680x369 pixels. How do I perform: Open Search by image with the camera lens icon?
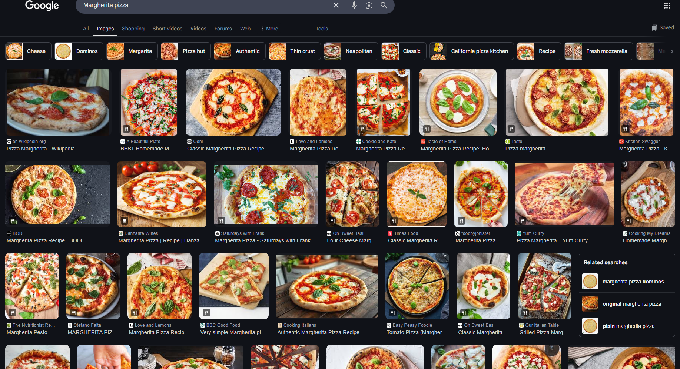(369, 5)
